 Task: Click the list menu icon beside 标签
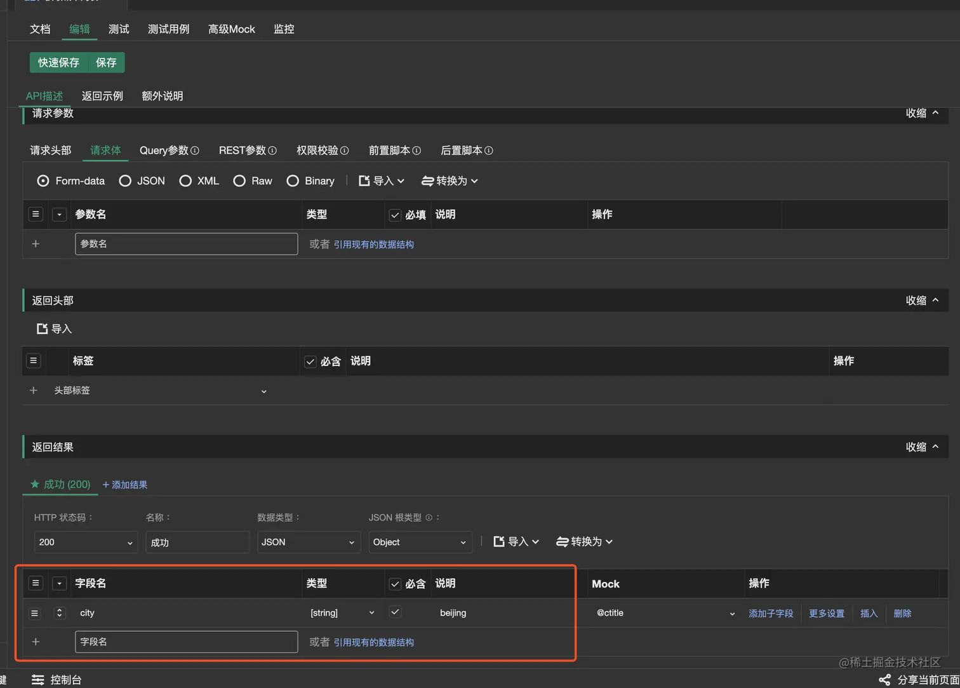(x=34, y=361)
